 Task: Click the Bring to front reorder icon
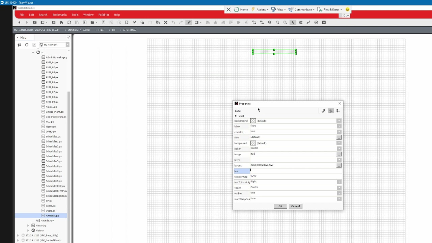[x=254, y=22]
